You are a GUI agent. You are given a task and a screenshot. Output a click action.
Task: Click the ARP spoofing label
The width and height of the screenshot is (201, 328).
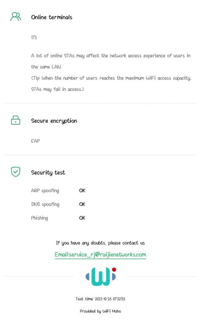45,191
